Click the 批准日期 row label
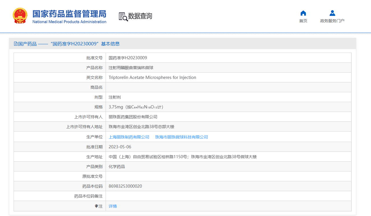Viewport: 371px width, 216px height. [94, 147]
